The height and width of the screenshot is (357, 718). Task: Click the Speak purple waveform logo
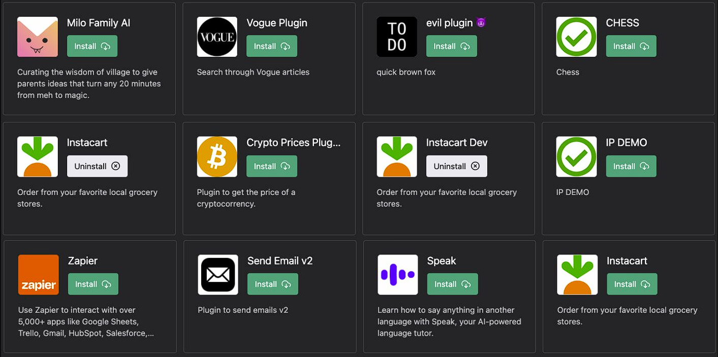click(x=398, y=275)
